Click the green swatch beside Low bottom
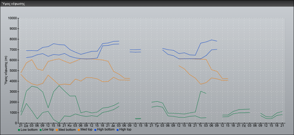The image size is (294, 135). [x=19, y=130]
